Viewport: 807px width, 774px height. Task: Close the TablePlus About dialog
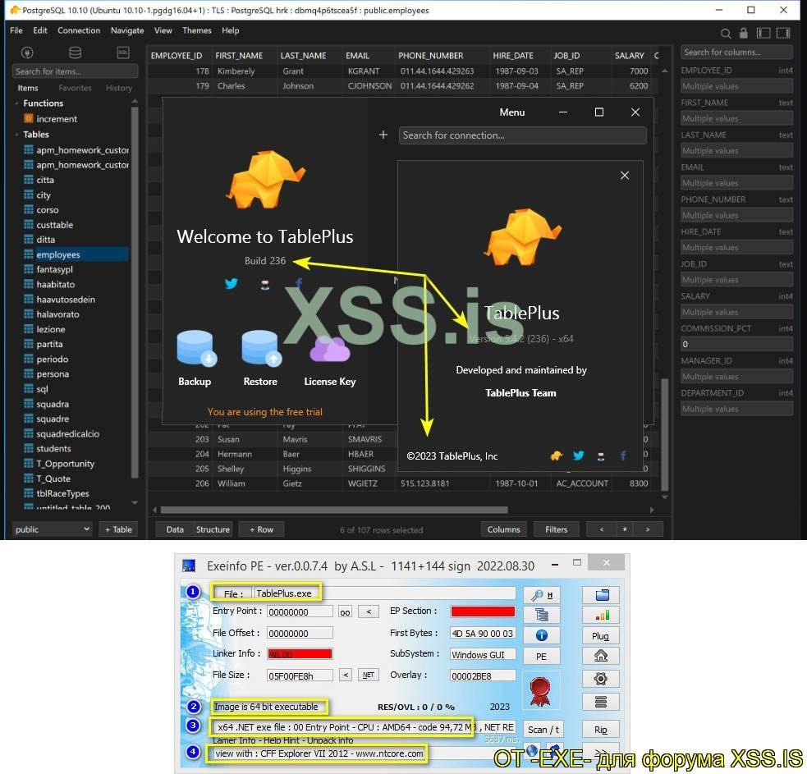pyautogui.click(x=624, y=176)
